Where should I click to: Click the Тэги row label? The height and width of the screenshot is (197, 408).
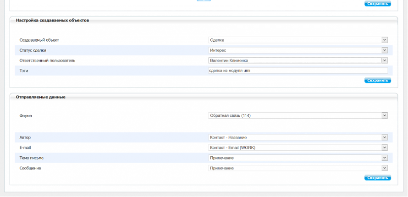[x=24, y=71]
